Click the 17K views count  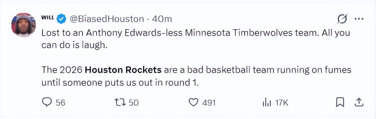click(282, 103)
